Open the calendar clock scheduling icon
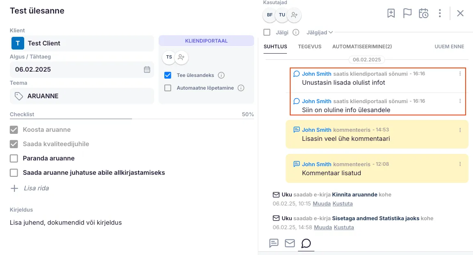 click(x=423, y=14)
